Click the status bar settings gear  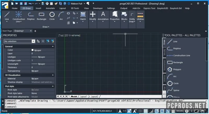(x=187, y=111)
